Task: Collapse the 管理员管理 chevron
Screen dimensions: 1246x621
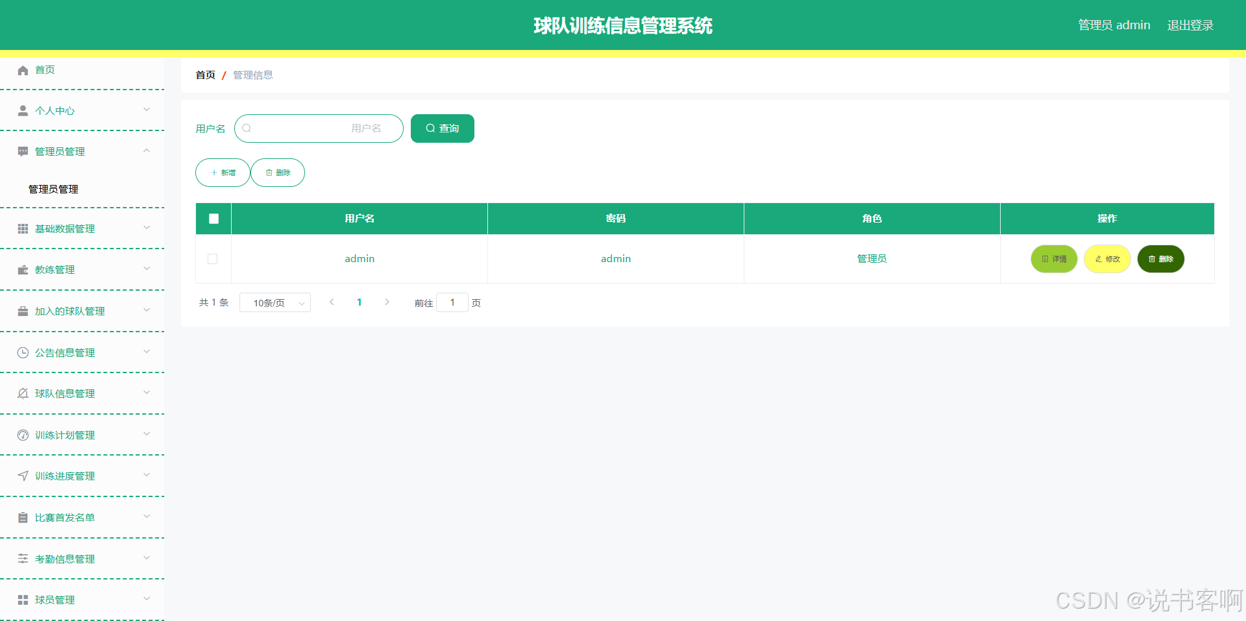Action: 147,151
